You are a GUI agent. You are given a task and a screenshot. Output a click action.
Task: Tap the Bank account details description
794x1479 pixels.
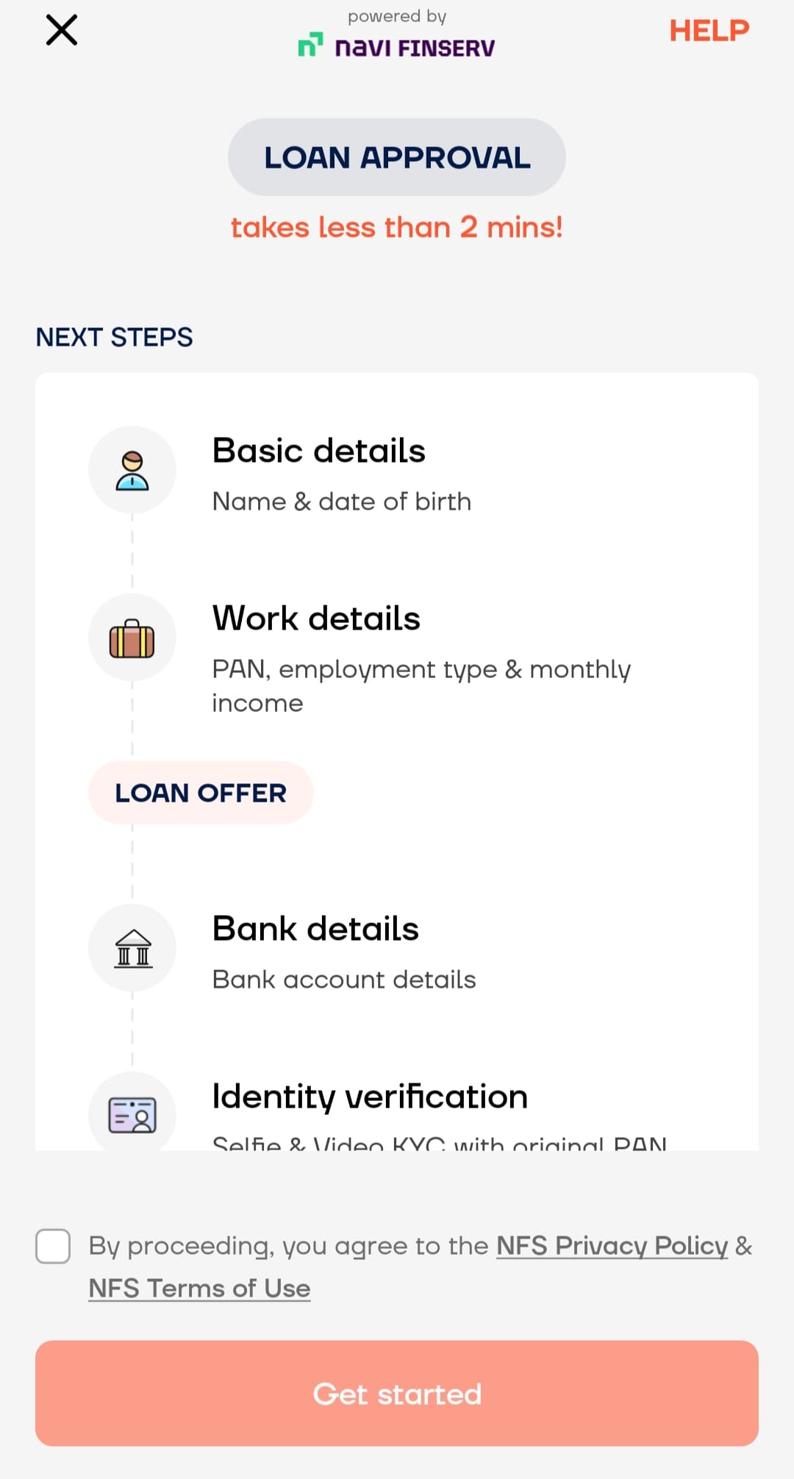[344, 980]
